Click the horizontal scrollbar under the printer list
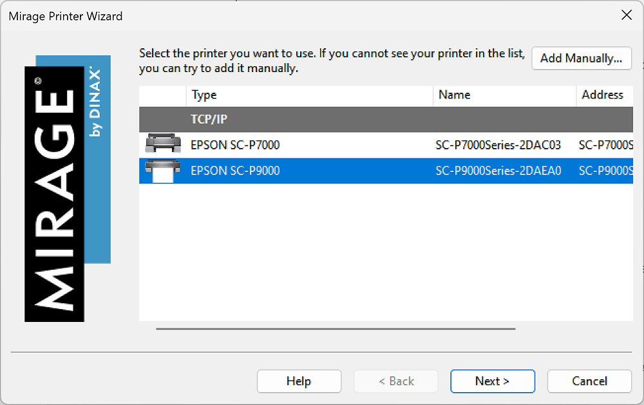The width and height of the screenshot is (644, 405). pos(335,329)
